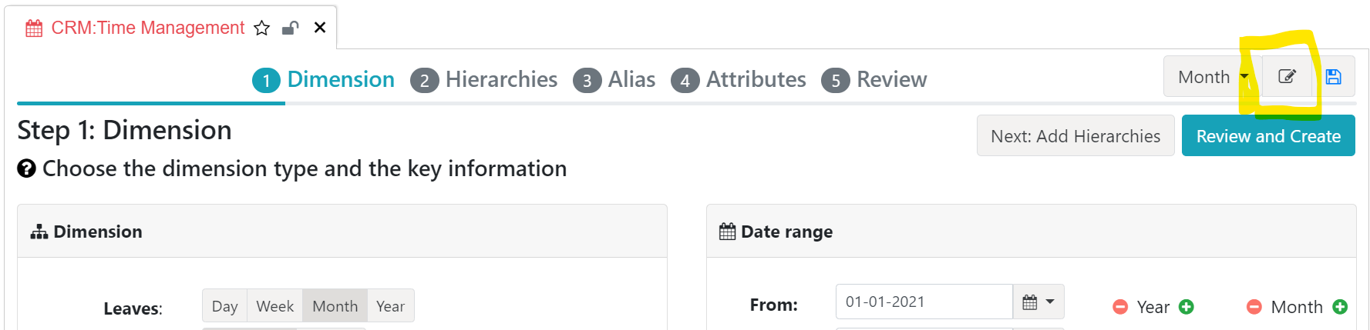Click the star favorite icon on the tab
Screen dimensions: 1370x330
(262, 28)
